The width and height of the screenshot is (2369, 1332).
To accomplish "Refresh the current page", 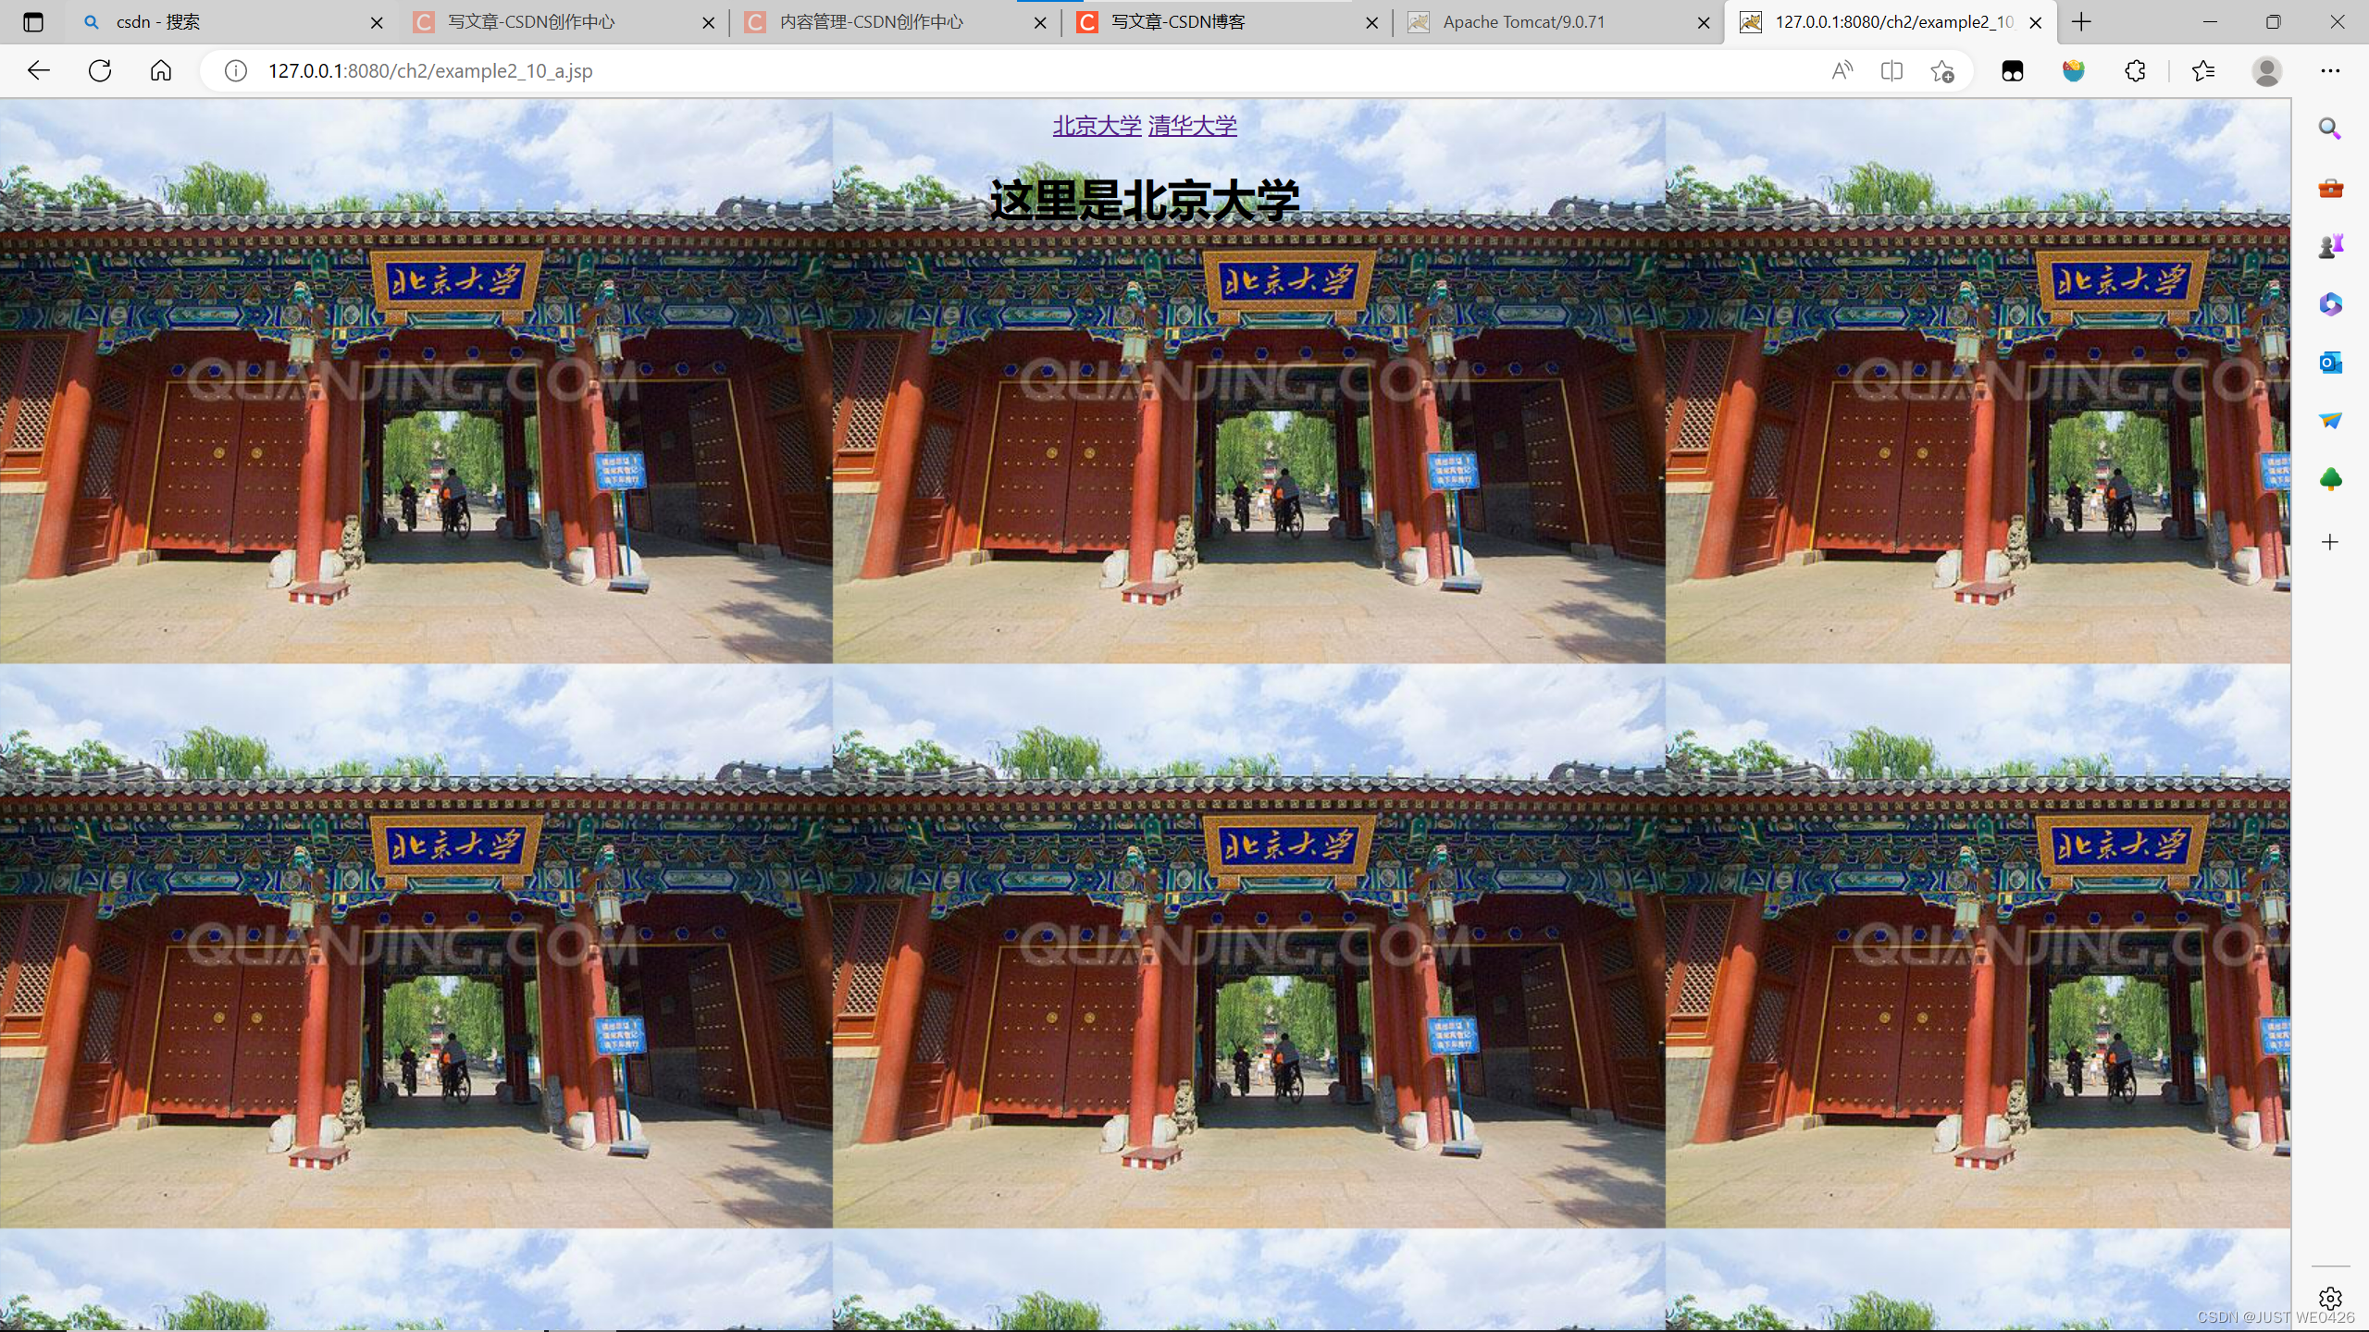I will 100,71.
